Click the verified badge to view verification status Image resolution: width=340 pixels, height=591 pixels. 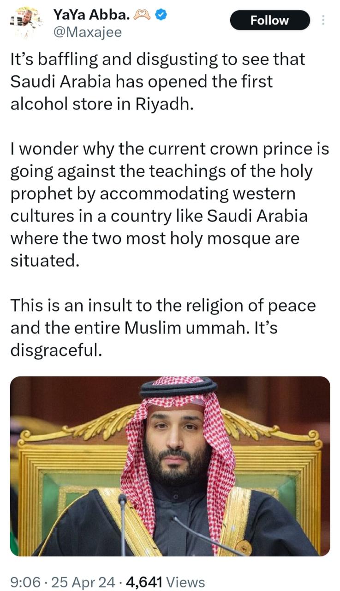click(161, 15)
